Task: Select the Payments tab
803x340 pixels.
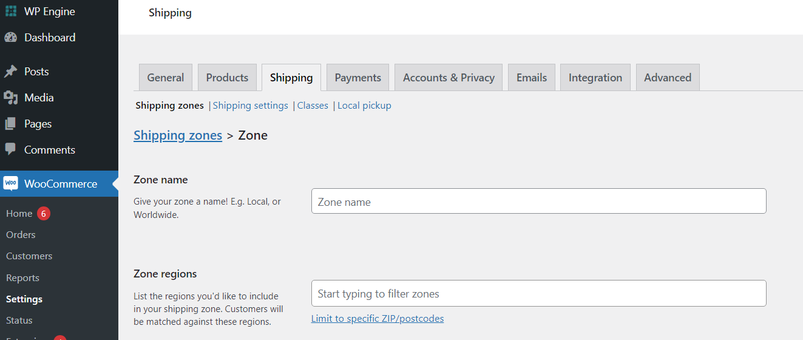Action: click(x=358, y=78)
